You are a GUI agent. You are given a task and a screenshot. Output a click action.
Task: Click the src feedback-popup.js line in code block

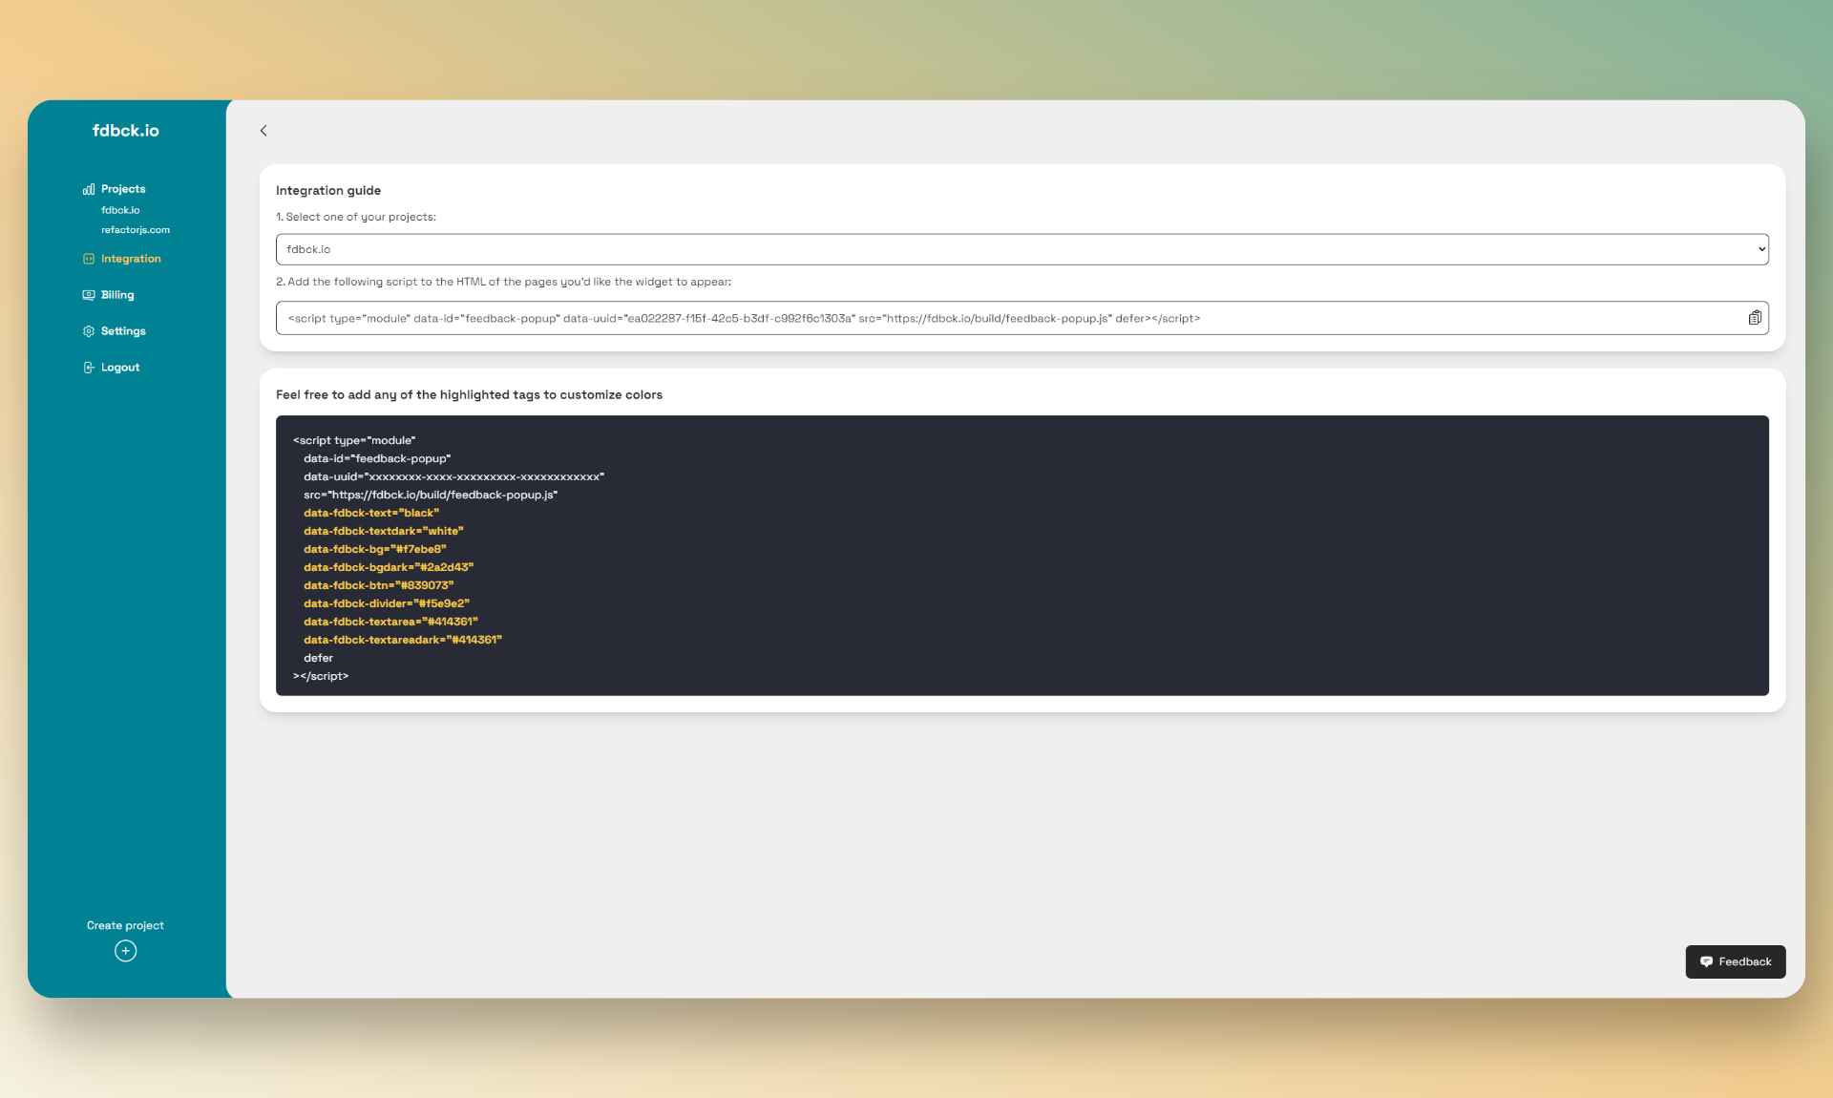431,495
